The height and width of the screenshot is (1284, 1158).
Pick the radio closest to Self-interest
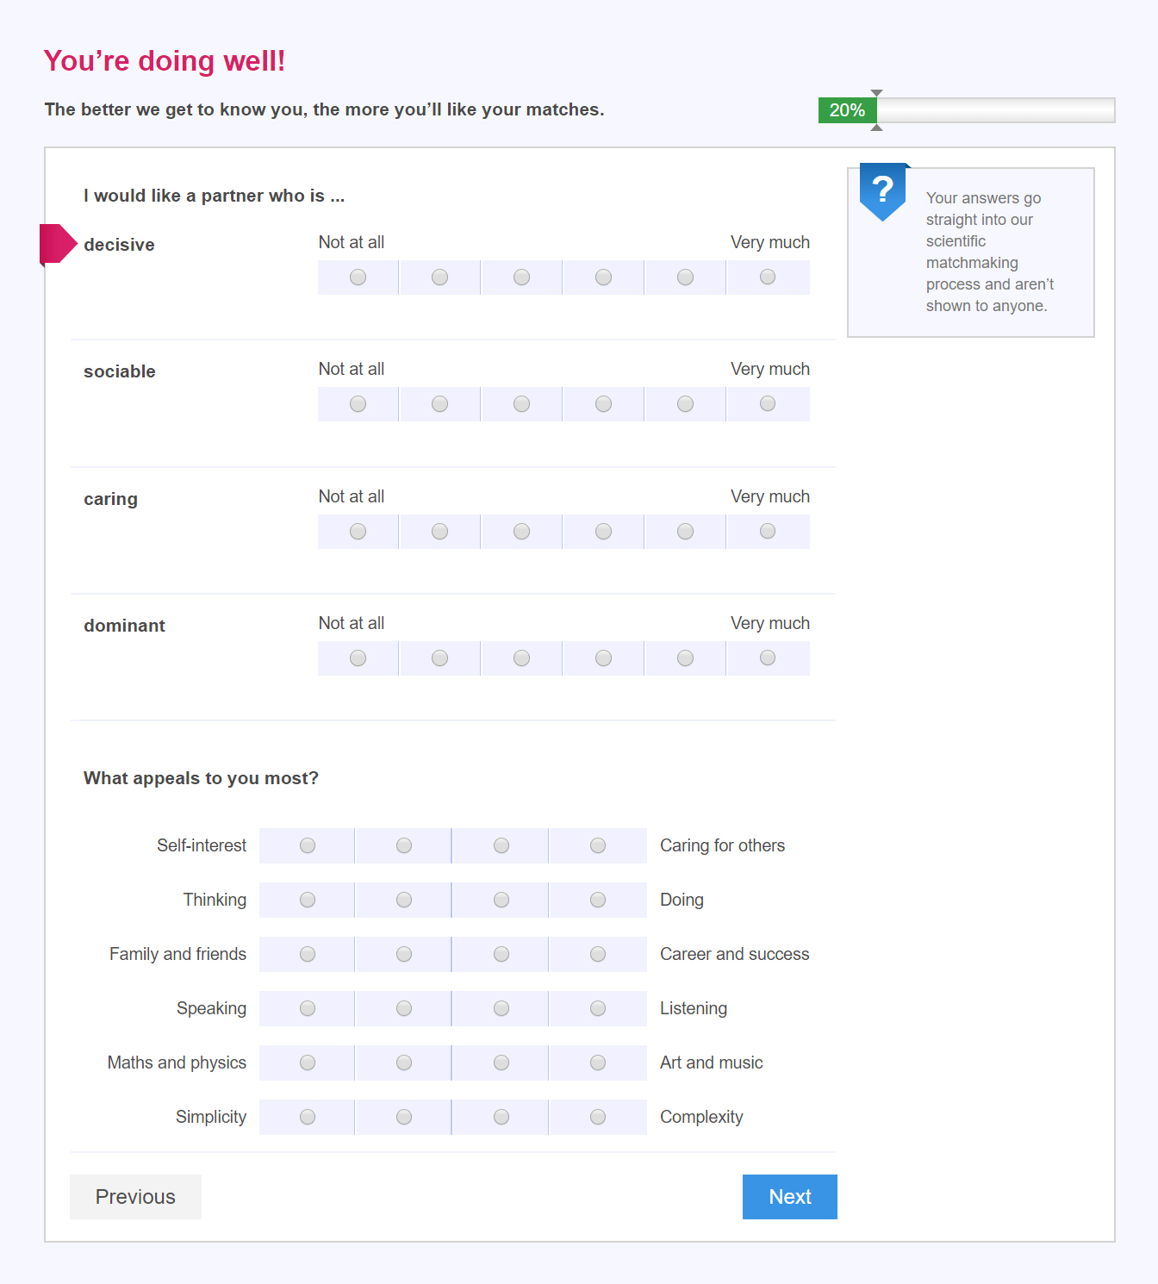point(308,846)
